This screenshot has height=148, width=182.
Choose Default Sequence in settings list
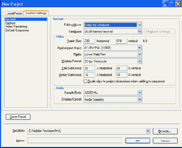coord(17,30)
